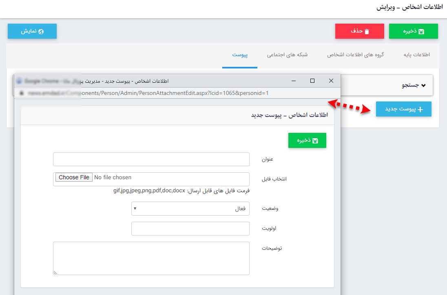Image resolution: width=447 pixels, height=295 pixels.
Task: Click inside the عنوان title field
Action: pos(151,159)
